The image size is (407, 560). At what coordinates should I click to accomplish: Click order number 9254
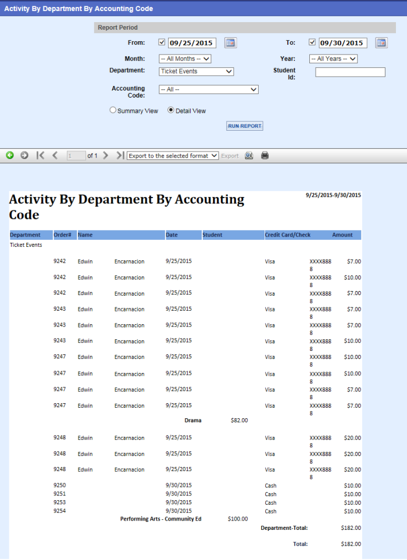tap(60, 511)
